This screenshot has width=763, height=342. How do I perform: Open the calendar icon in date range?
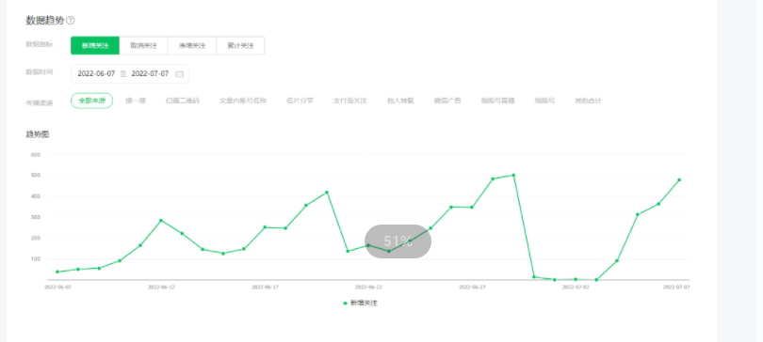(179, 74)
